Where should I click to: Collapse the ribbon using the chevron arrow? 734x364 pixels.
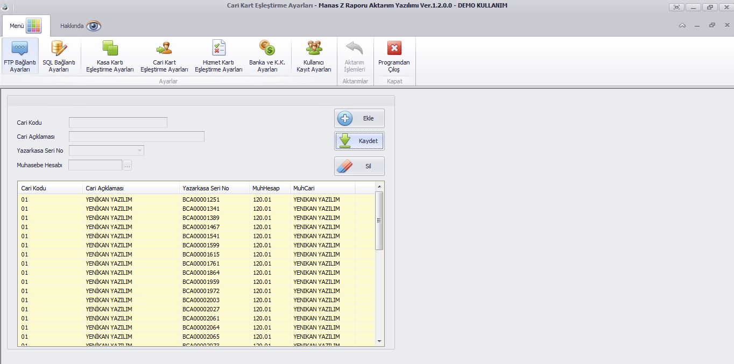pyautogui.click(x=682, y=25)
